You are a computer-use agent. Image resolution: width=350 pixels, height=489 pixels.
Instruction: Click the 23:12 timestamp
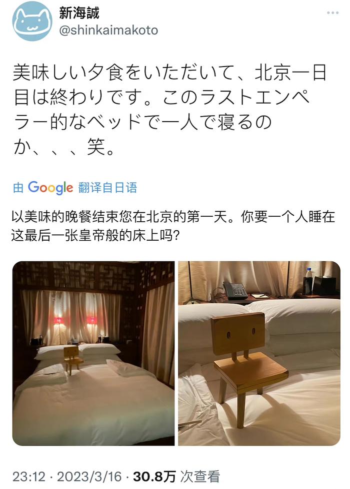[28, 476]
